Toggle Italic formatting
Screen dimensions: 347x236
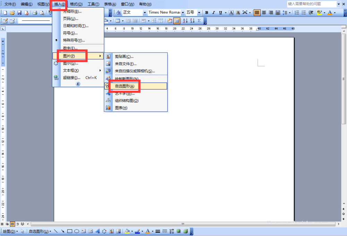tap(213, 12)
